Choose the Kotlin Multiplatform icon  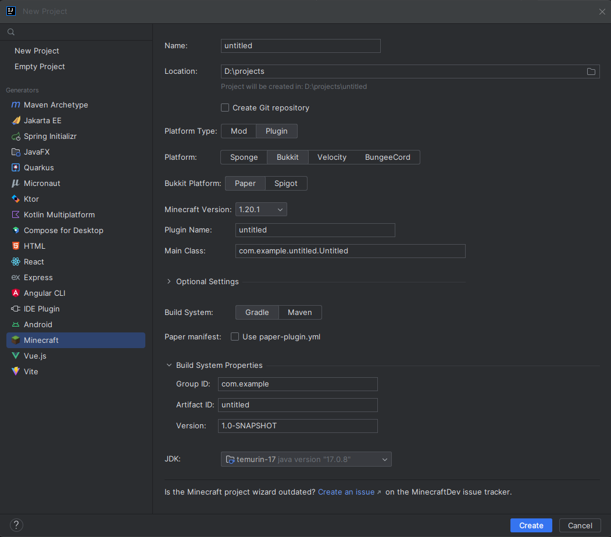click(16, 215)
